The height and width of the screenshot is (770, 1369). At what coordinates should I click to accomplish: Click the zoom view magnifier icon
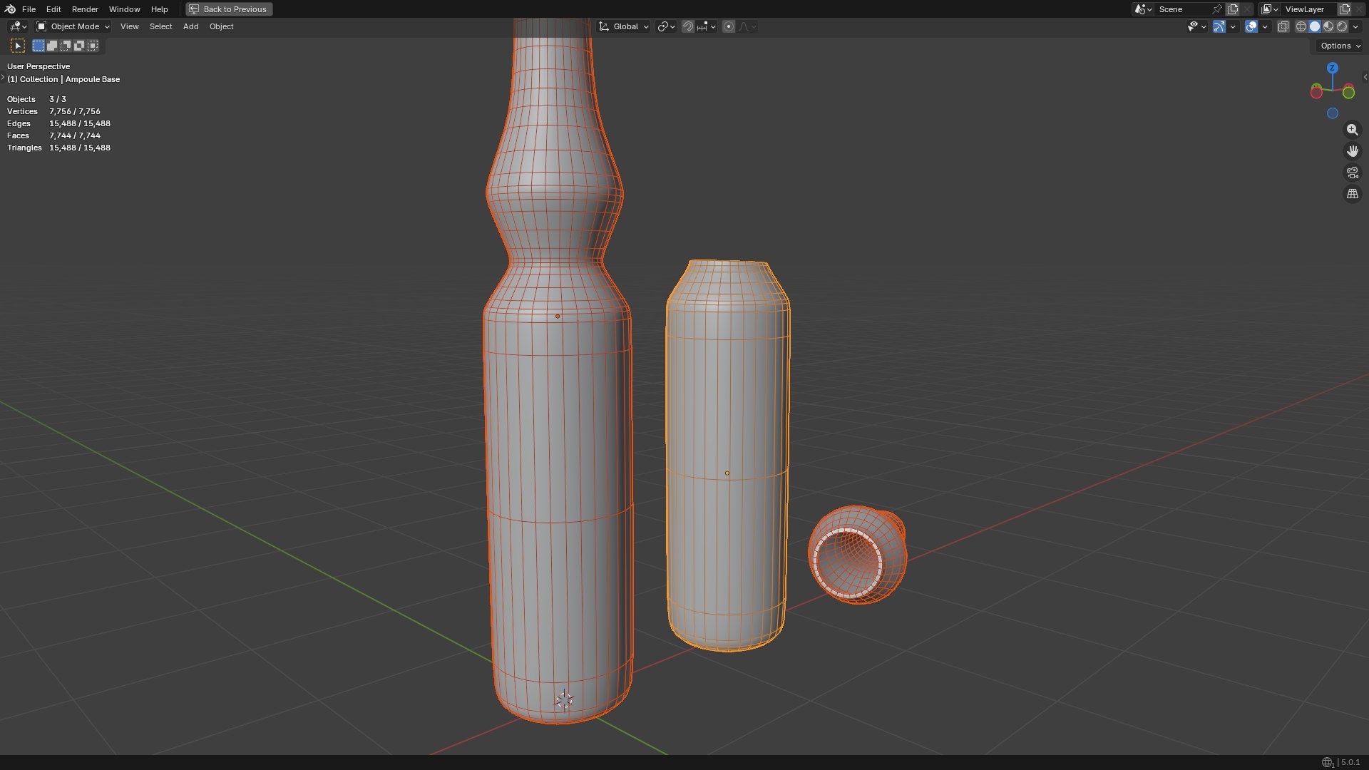tap(1353, 130)
